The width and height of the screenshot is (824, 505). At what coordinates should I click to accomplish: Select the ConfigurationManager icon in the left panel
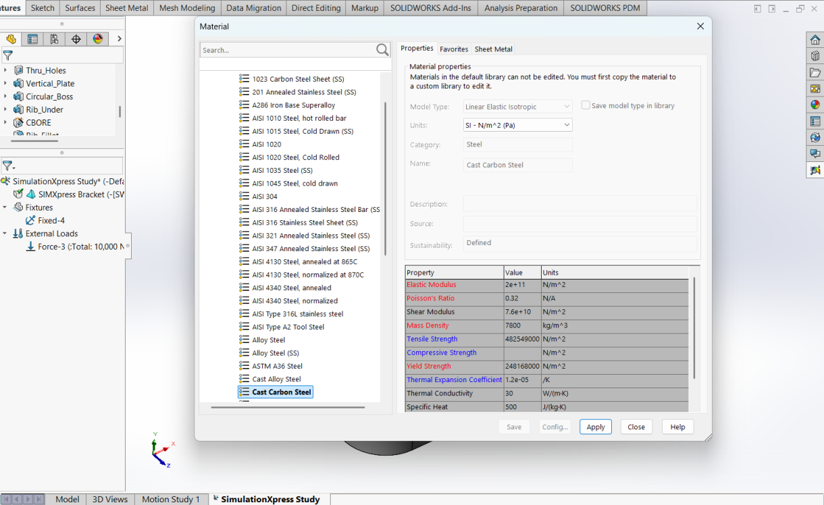click(x=54, y=38)
